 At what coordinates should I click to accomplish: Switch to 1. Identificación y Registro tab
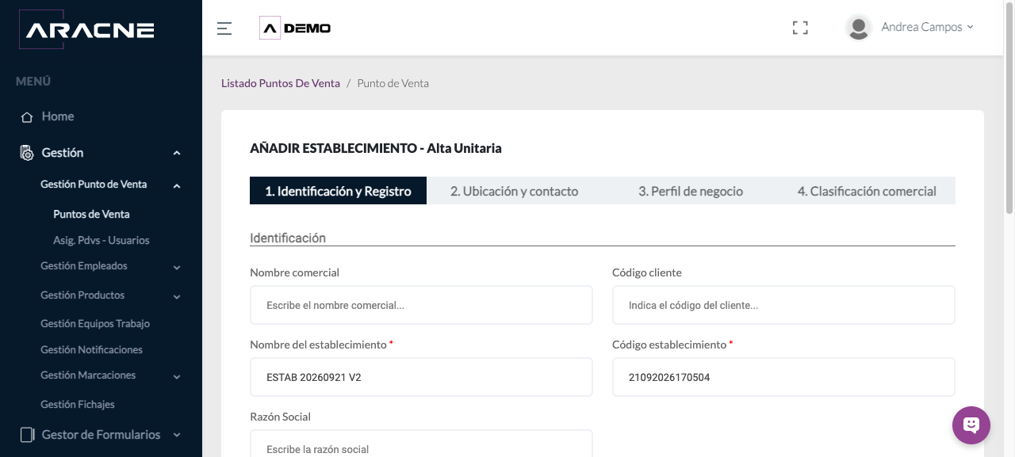[x=338, y=191]
